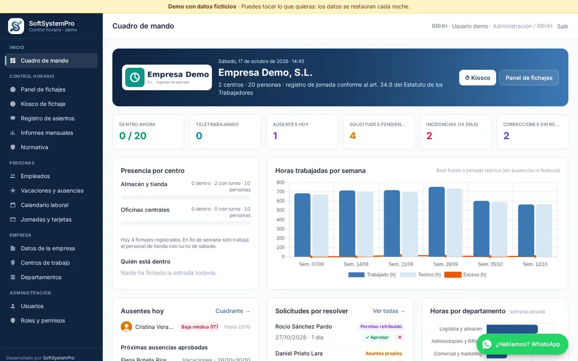578x361 pixels.
Task: Click the Asuntos propios tag
Action: (384, 353)
